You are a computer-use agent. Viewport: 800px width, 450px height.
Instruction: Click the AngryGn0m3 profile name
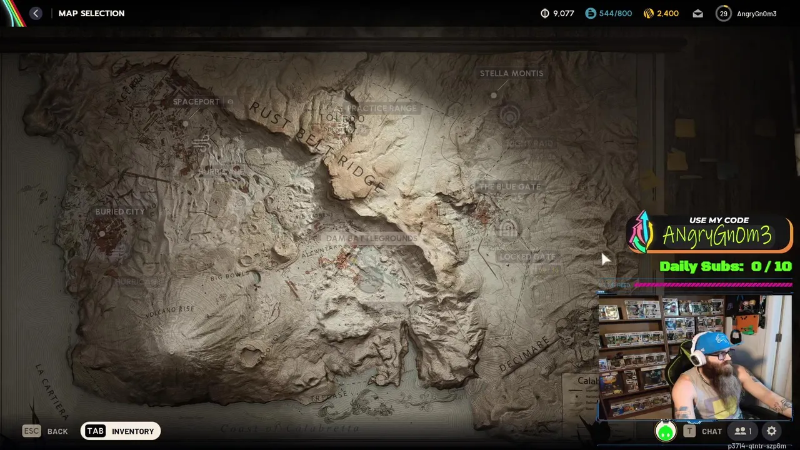pyautogui.click(x=757, y=13)
